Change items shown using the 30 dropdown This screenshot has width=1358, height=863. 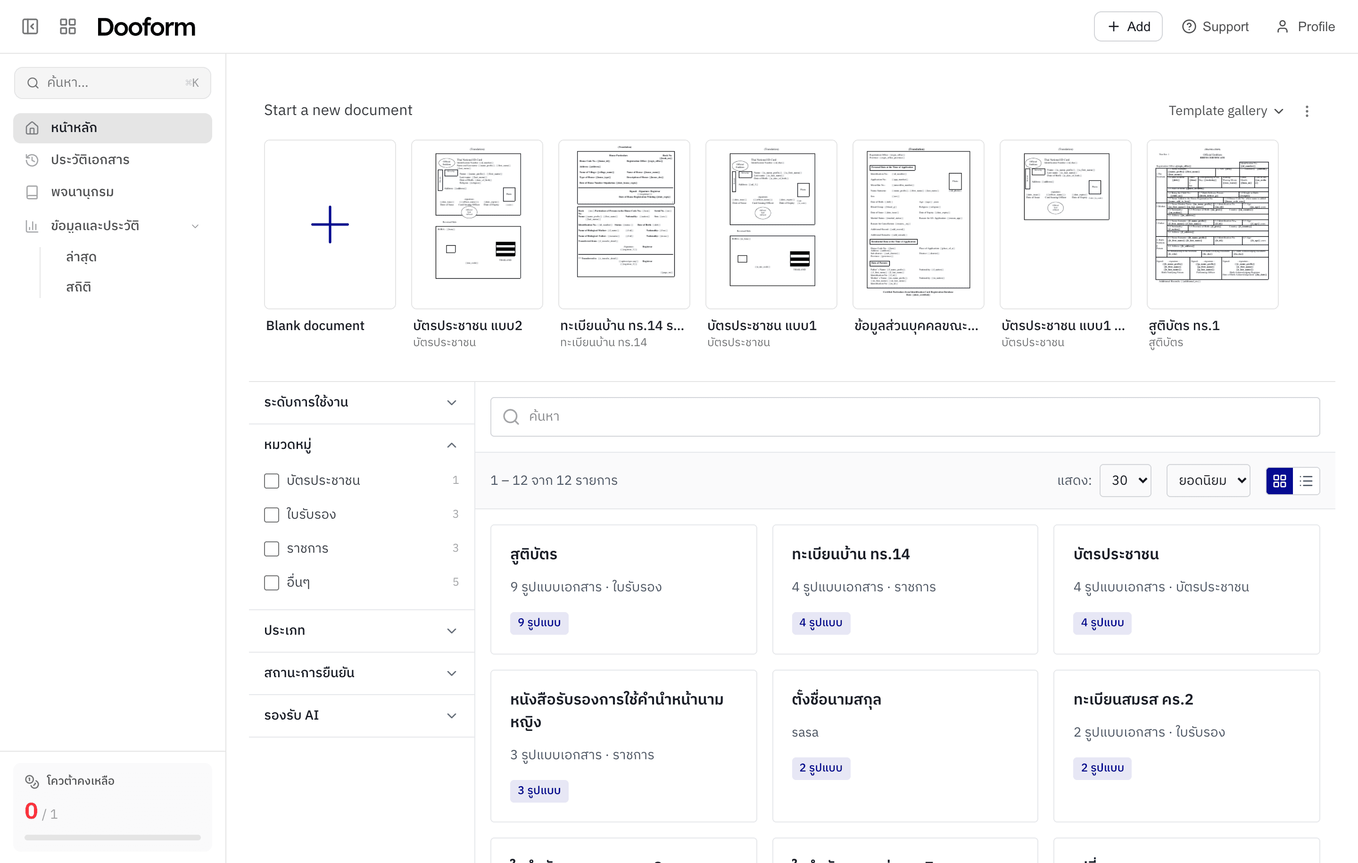click(1125, 480)
